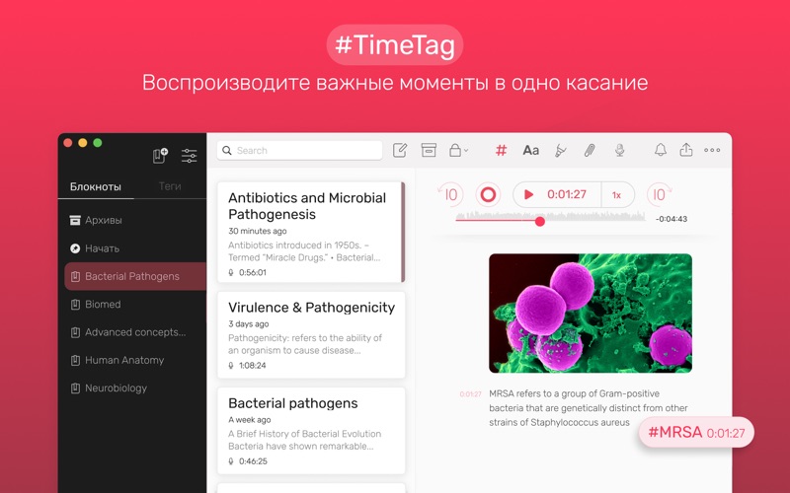Archive the note using archive box icon

click(429, 150)
